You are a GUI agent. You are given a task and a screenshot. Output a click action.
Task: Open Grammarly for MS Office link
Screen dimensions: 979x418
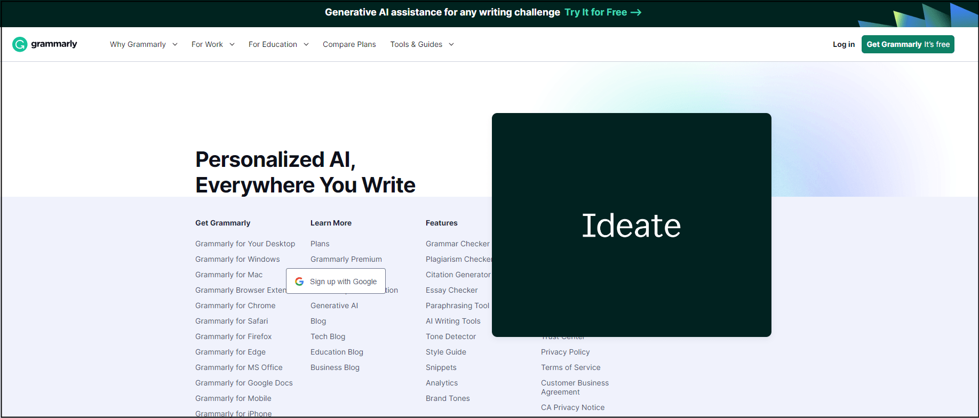239,367
